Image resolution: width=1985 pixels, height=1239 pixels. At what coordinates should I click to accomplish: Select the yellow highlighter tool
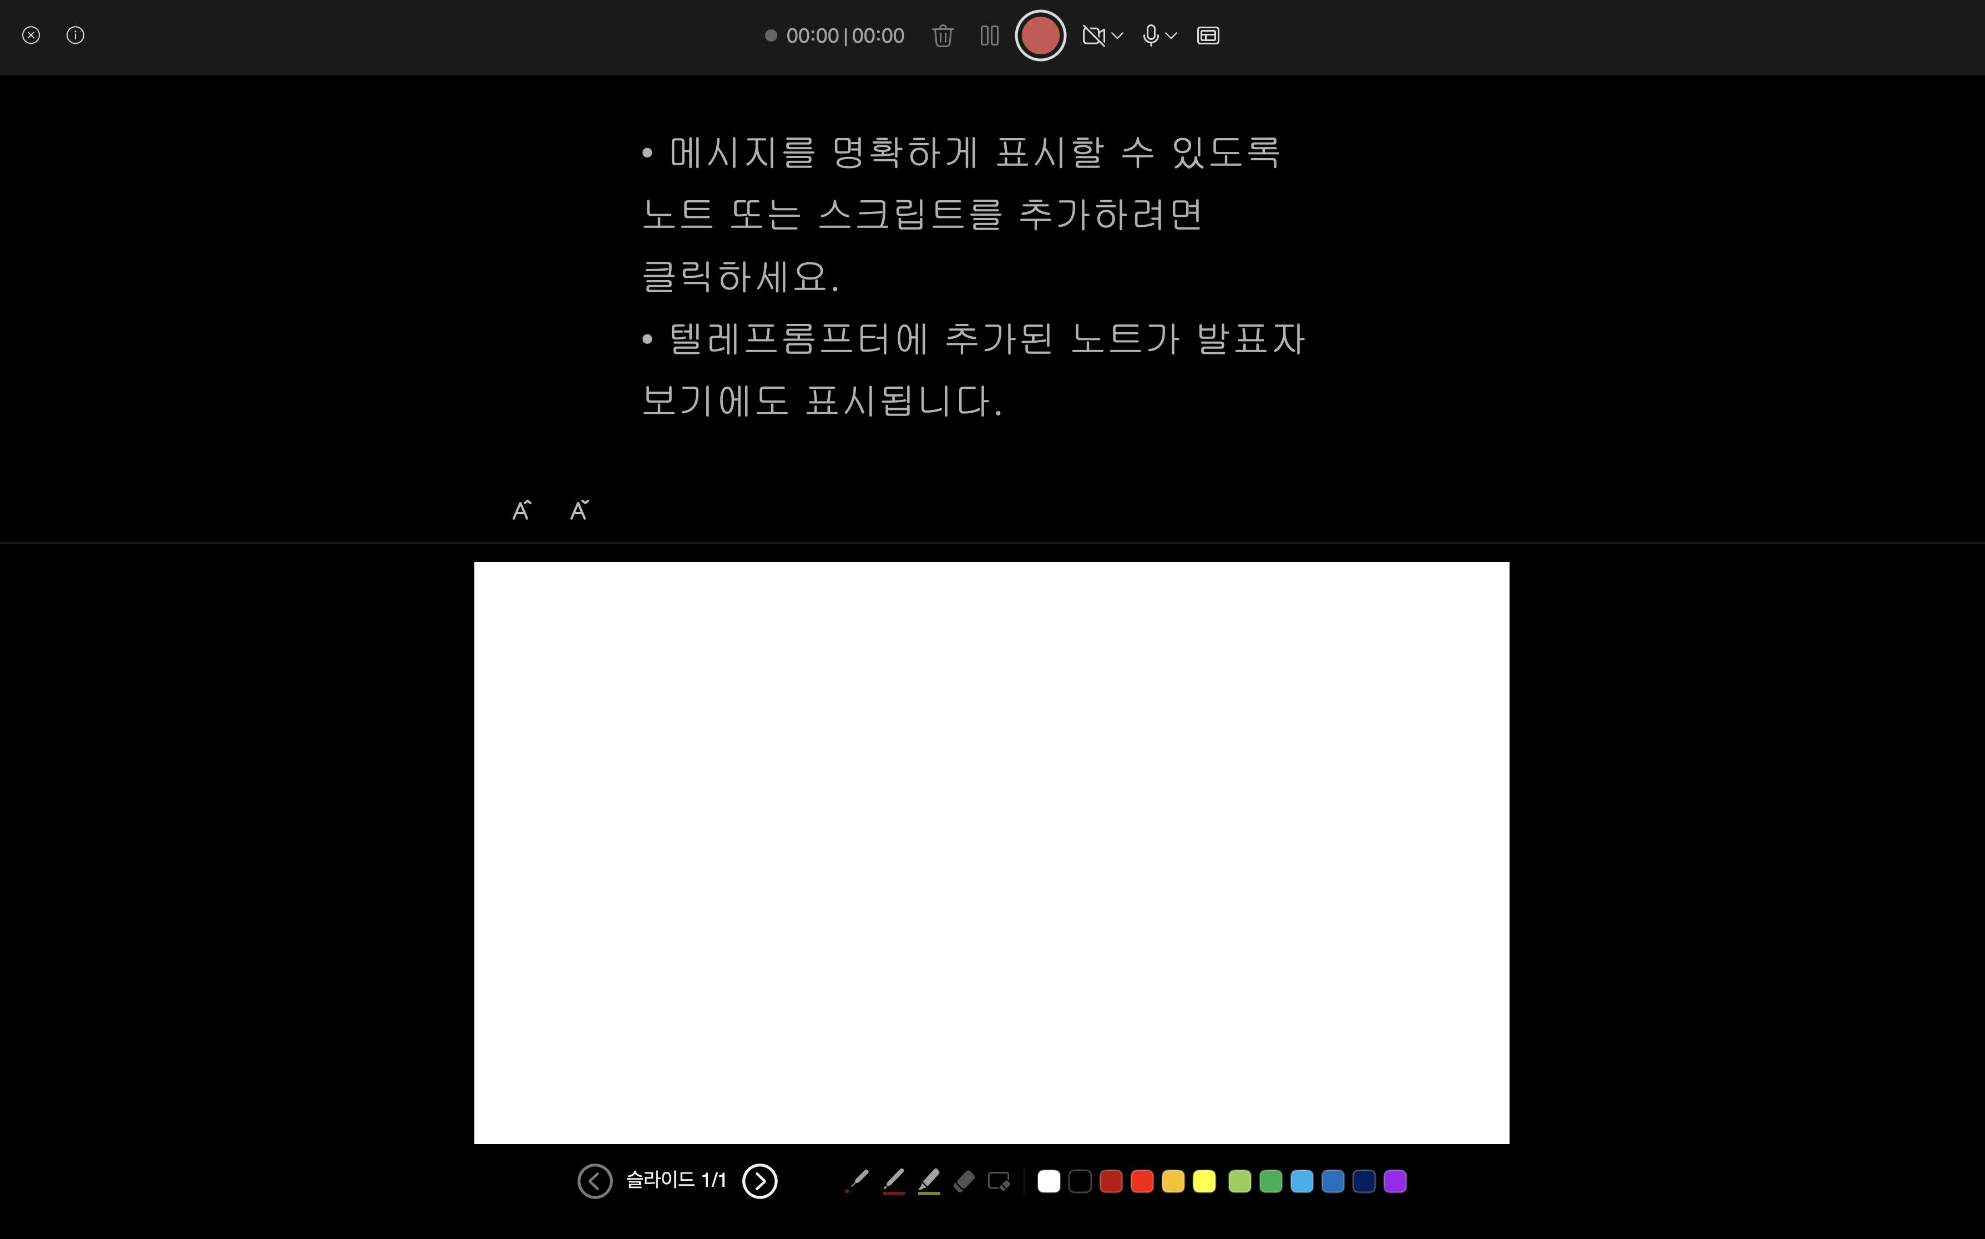point(929,1181)
